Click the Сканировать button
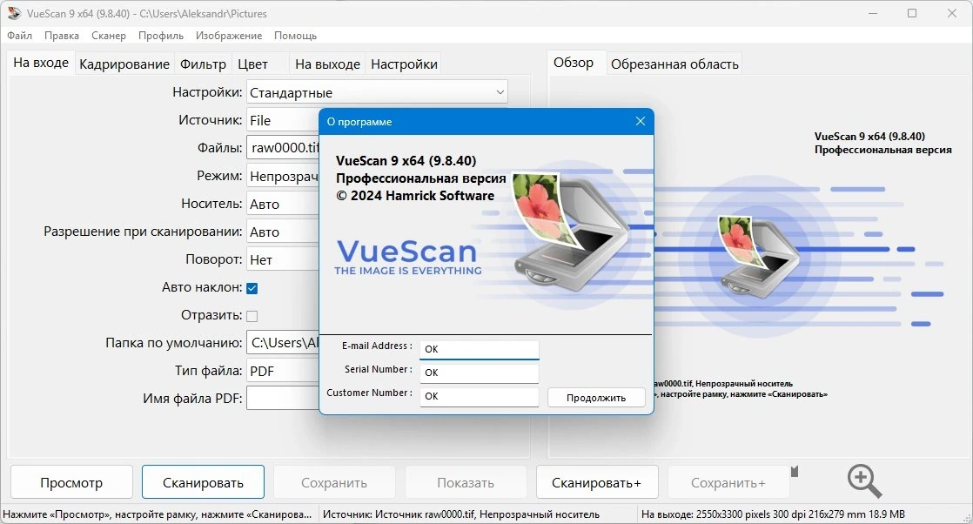 click(x=203, y=482)
